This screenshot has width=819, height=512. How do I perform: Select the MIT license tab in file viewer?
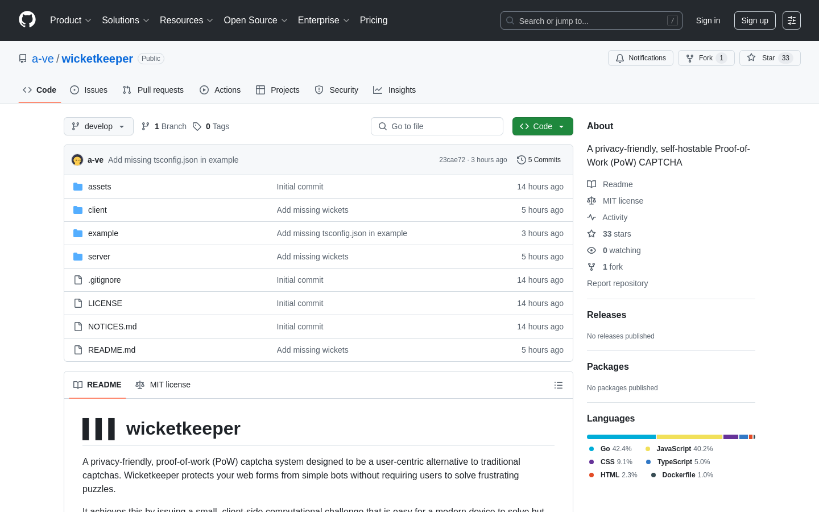pos(163,385)
